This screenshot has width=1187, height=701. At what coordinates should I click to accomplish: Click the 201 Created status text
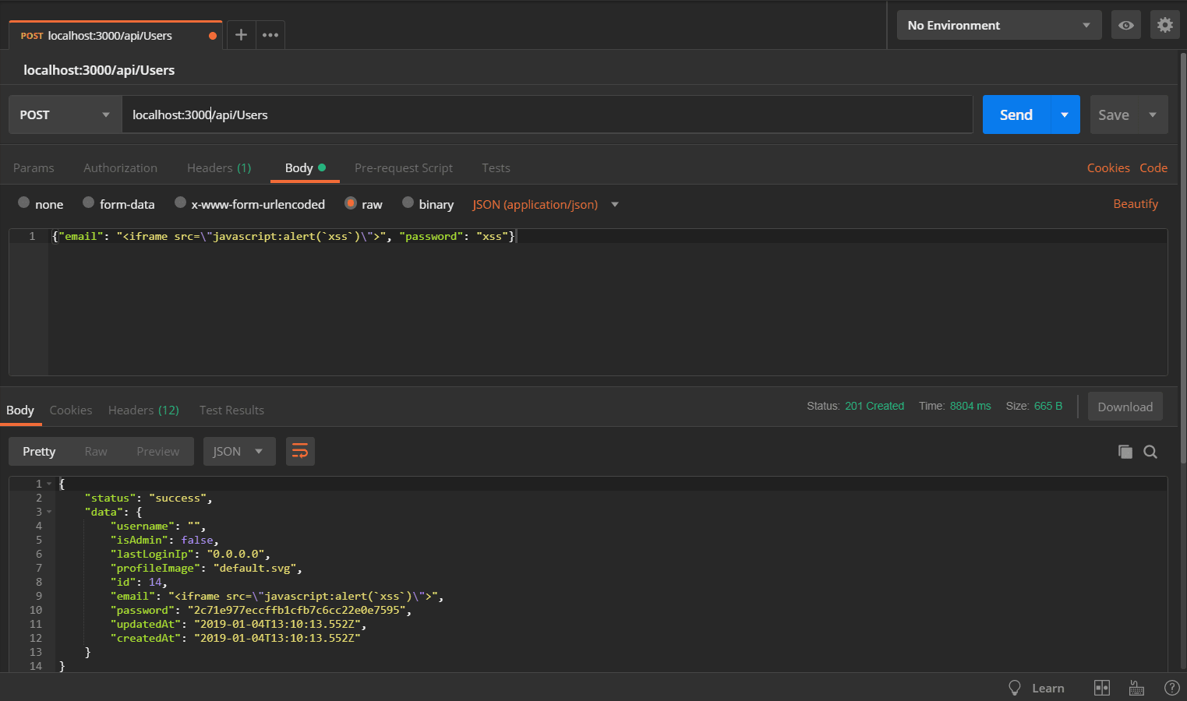point(874,406)
